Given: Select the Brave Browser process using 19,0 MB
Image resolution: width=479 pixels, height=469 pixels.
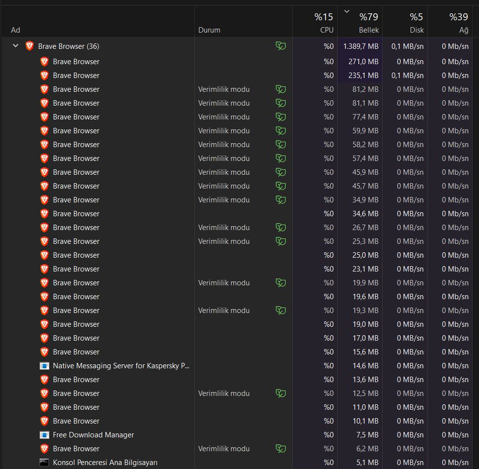Looking at the screenshot, I should [237, 324].
